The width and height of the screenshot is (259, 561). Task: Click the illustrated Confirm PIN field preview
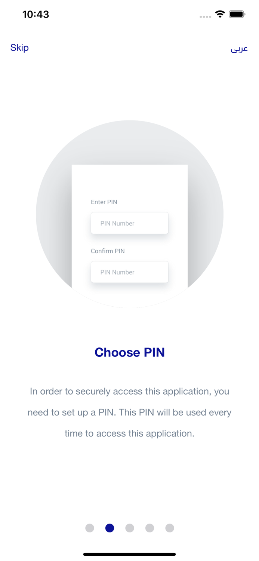pyautogui.click(x=129, y=272)
